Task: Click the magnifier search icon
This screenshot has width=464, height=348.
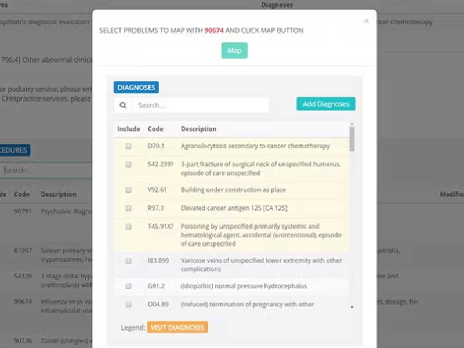Action: pyautogui.click(x=123, y=106)
